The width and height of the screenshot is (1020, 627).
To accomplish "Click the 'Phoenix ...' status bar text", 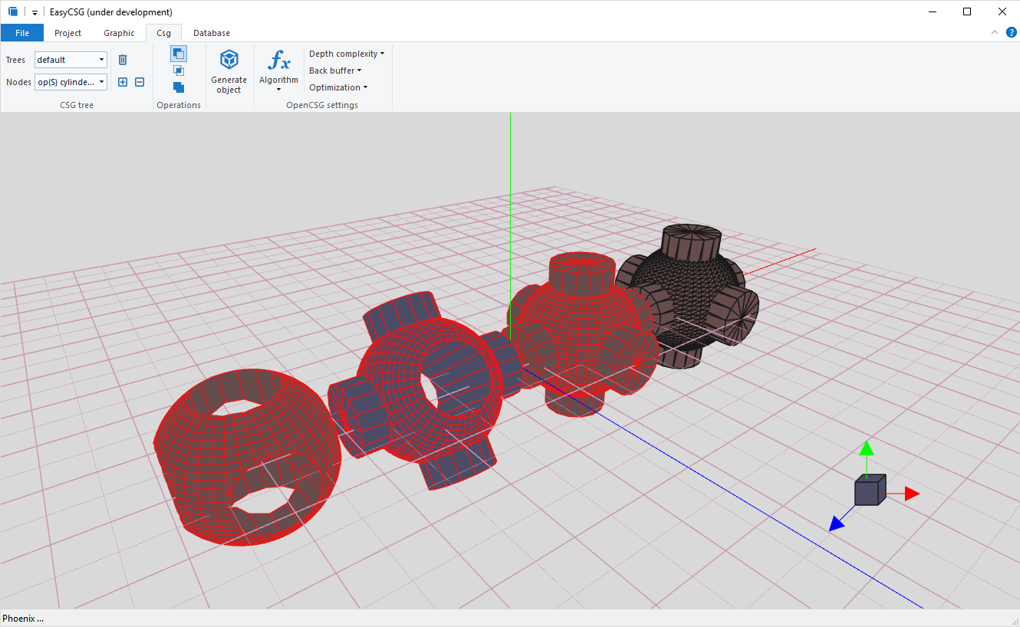I will [x=23, y=618].
